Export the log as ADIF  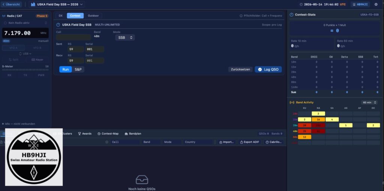(249, 142)
